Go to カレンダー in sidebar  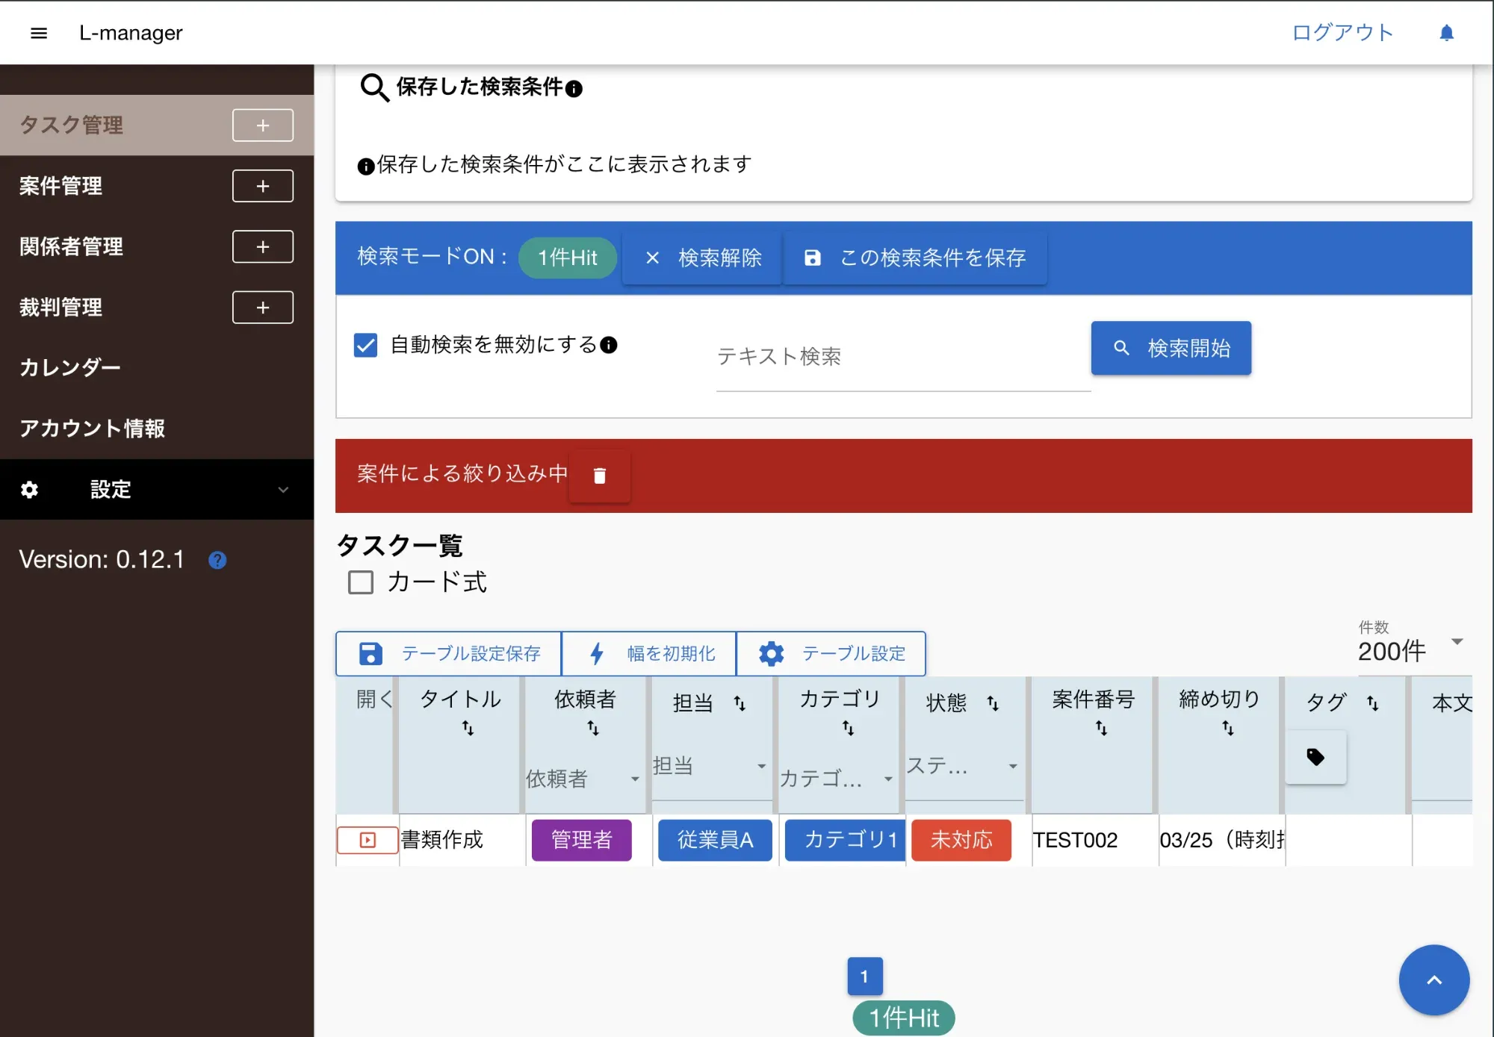coord(70,368)
